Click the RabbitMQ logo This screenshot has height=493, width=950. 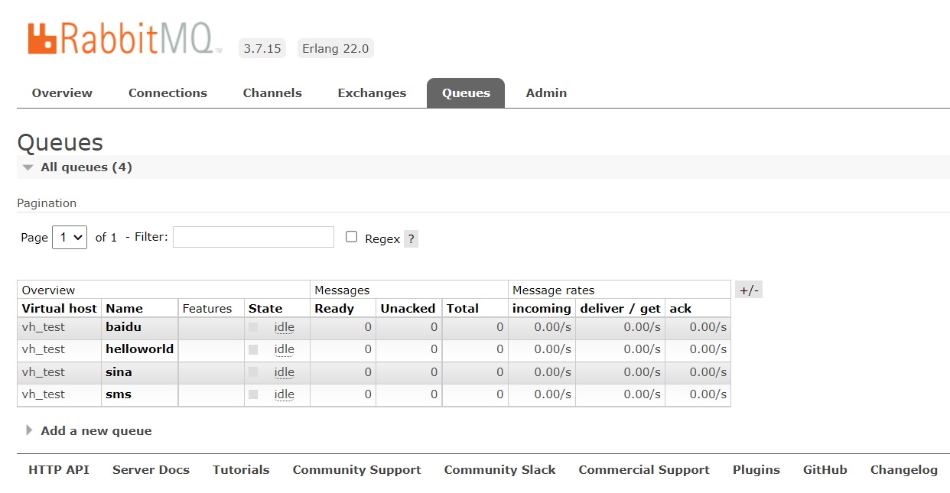click(125, 39)
